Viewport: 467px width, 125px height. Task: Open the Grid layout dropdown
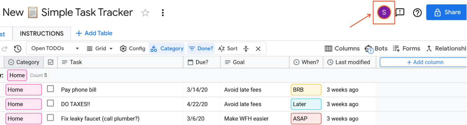(x=100, y=49)
